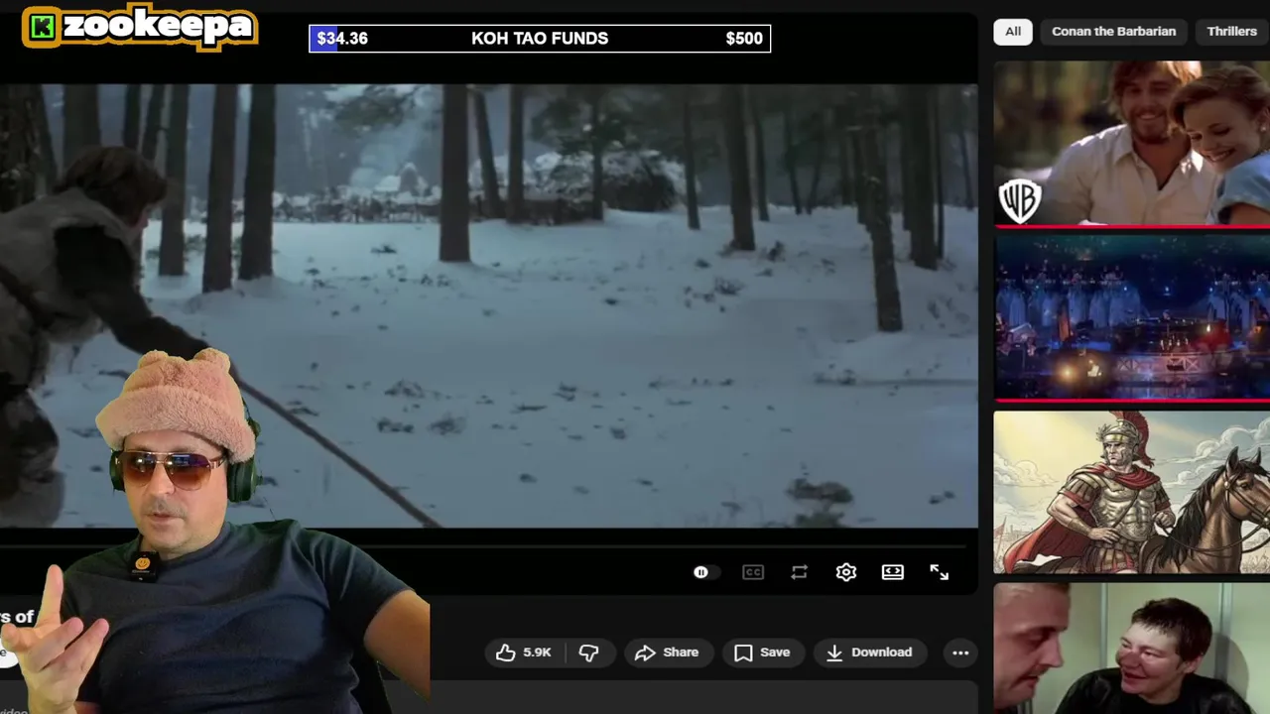
Task: Switch to theater mode icon
Action: 892,572
